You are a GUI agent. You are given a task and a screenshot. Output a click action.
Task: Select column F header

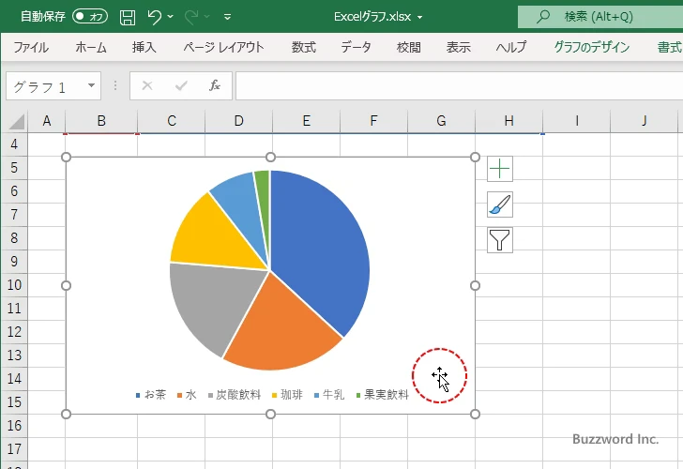(x=373, y=121)
